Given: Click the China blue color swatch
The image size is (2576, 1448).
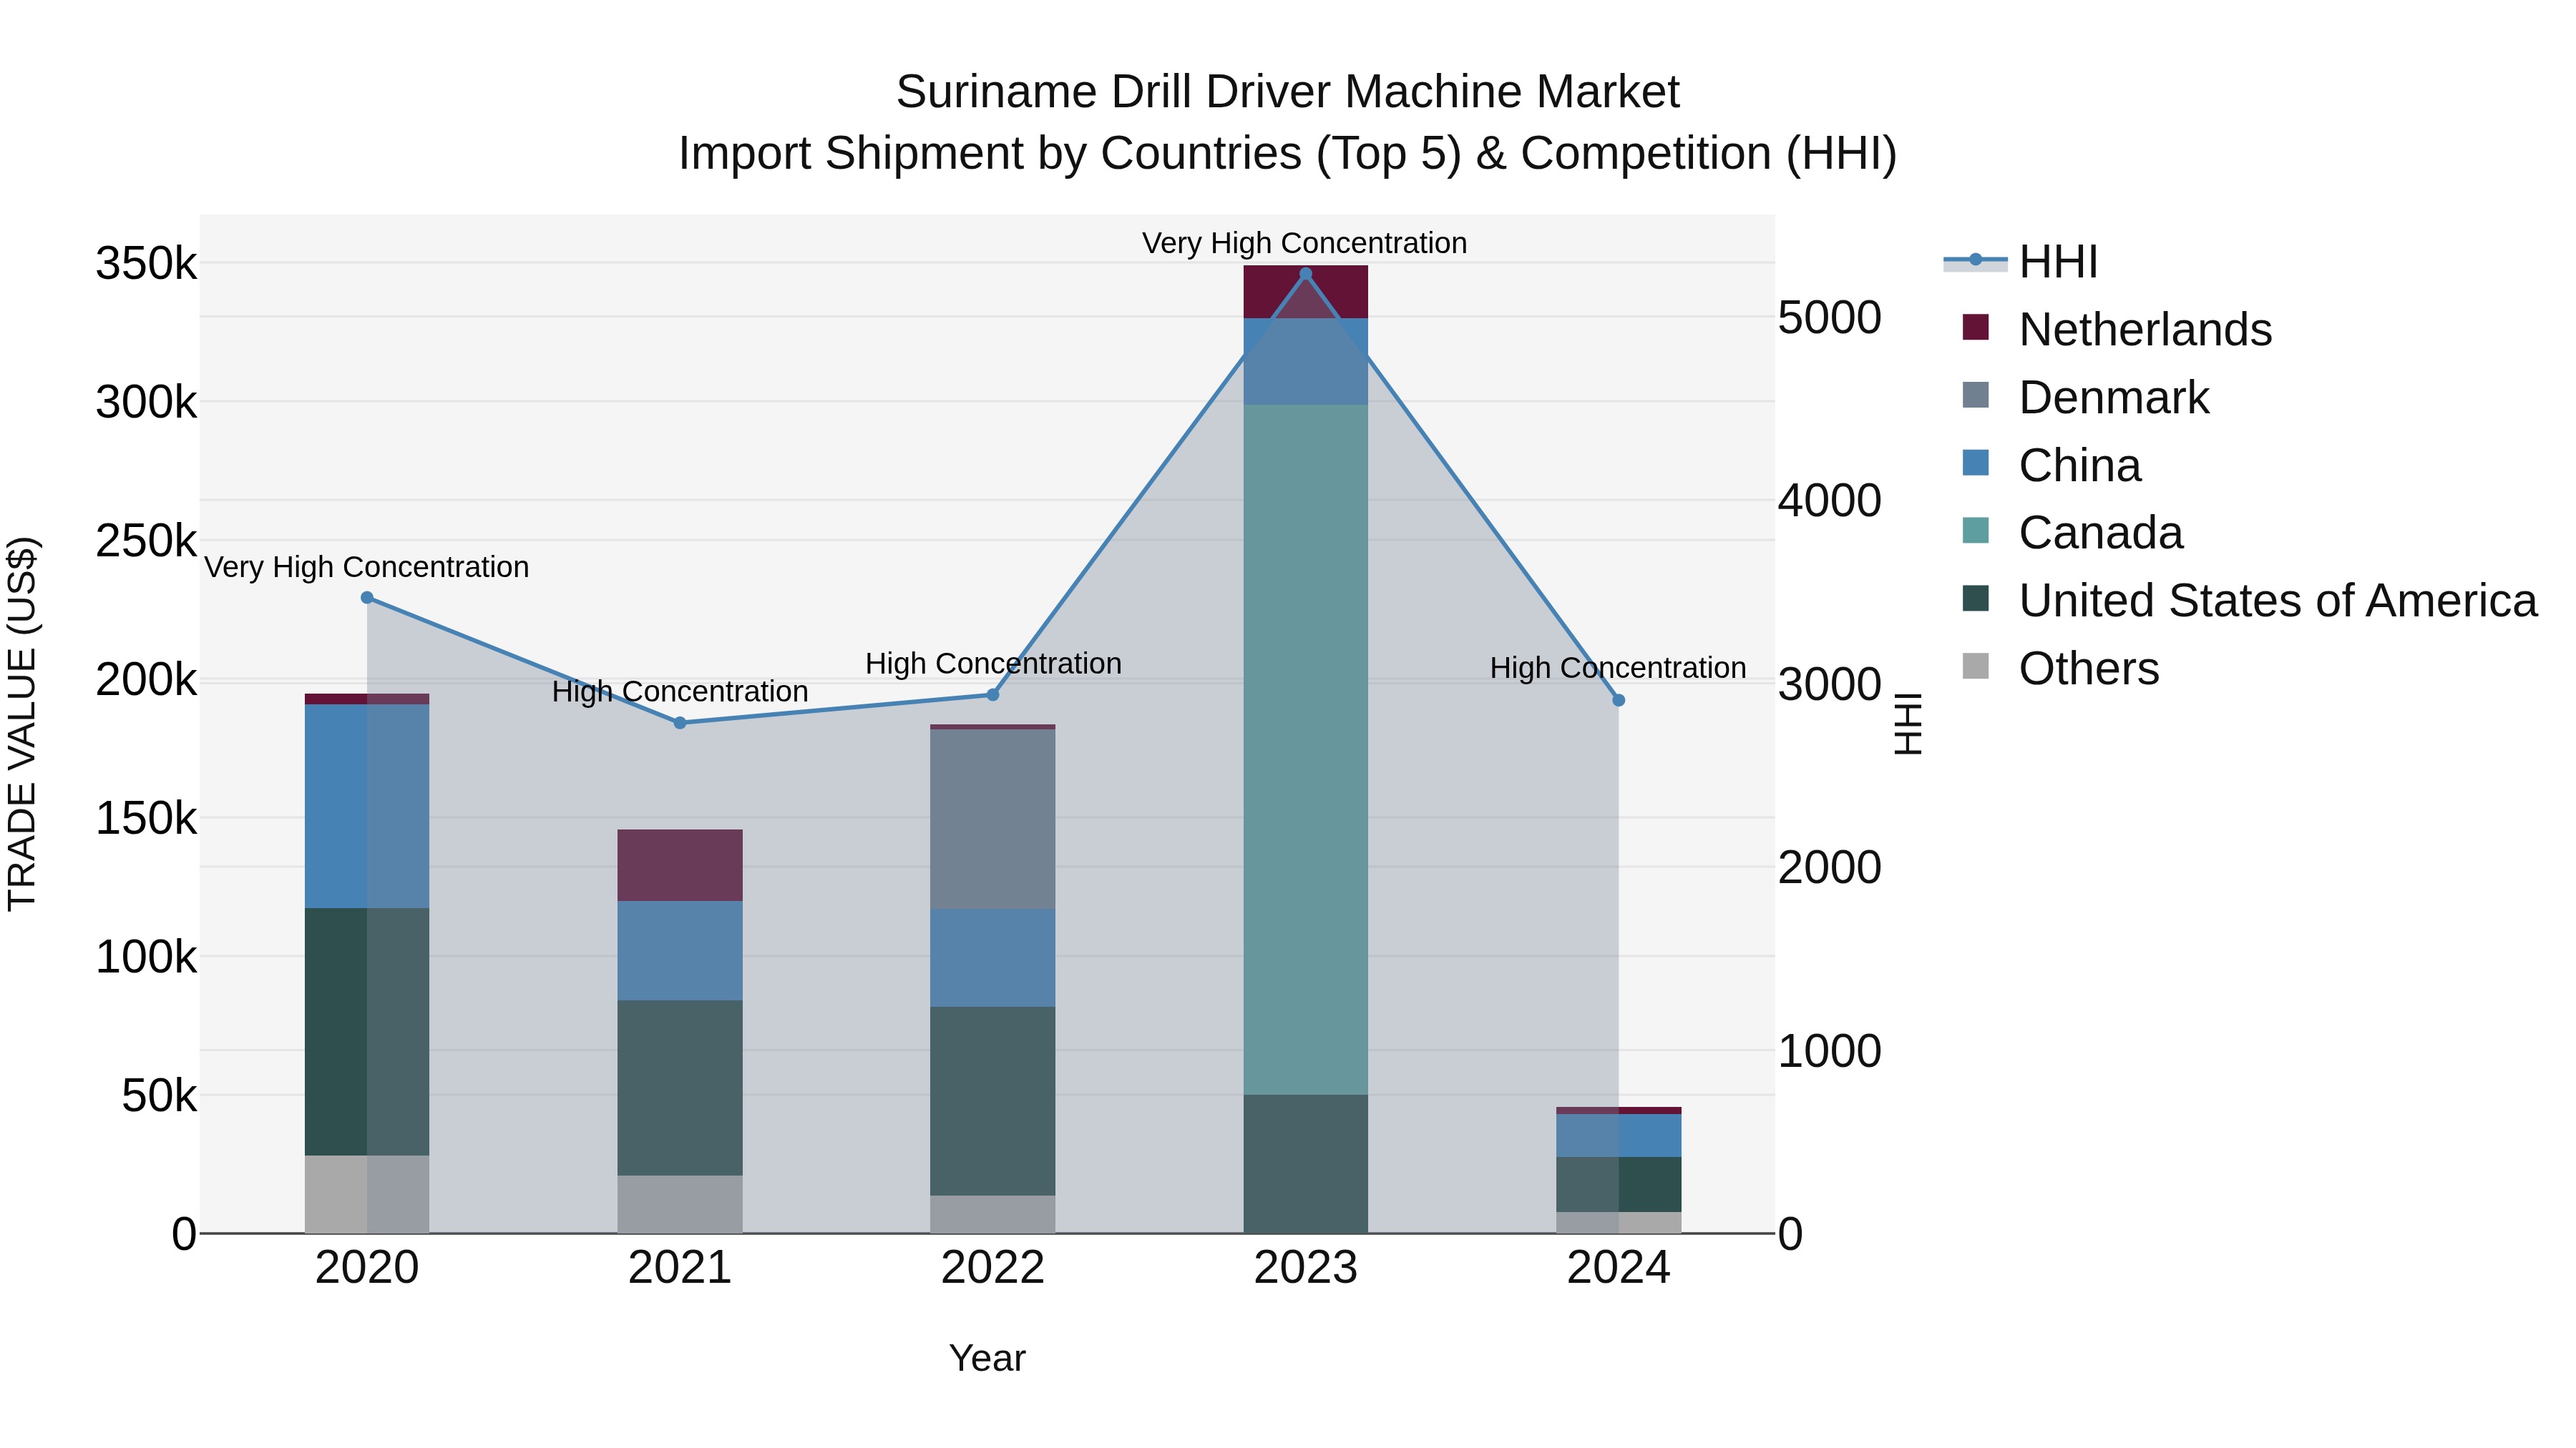Looking at the screenshot, I should point(1975,463).
